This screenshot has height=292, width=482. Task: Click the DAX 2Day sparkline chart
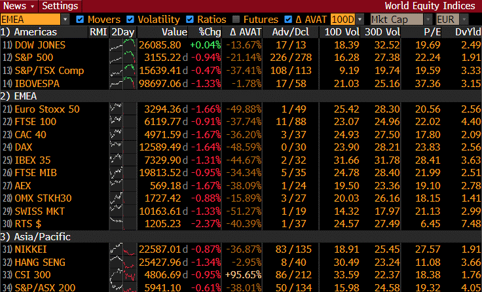122,147
